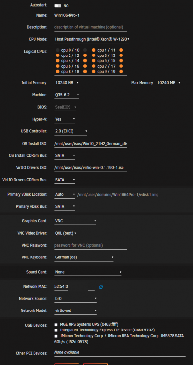Disable cpu 1 dot left of 'cpu 1 / 11'
The height and width of the screenshot is (365, 193).
[94, 50]
